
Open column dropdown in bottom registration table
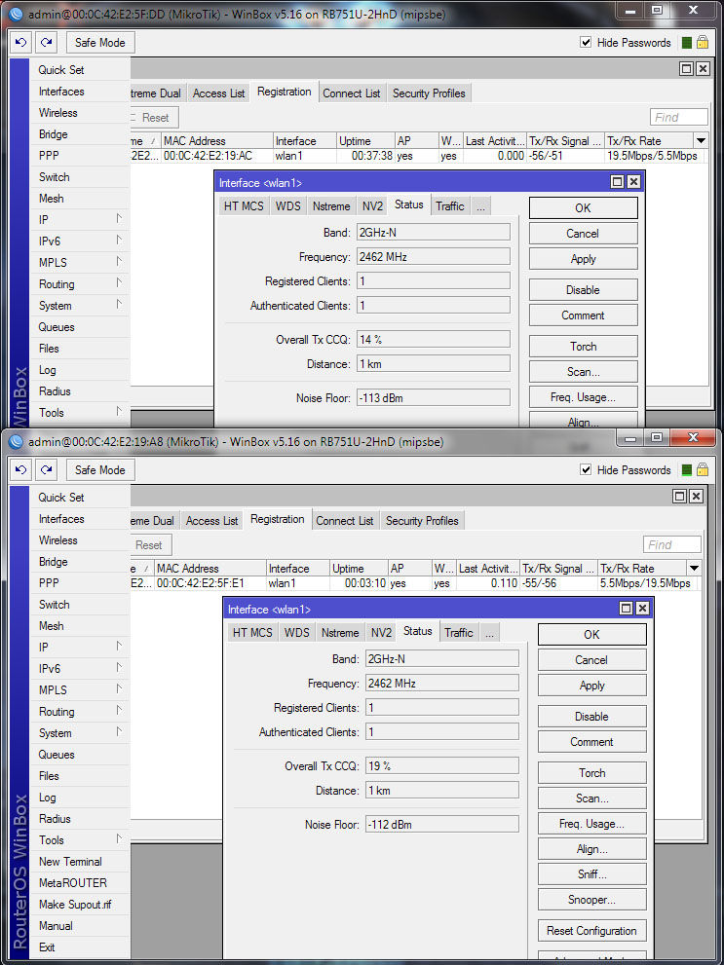coord(694,568)
